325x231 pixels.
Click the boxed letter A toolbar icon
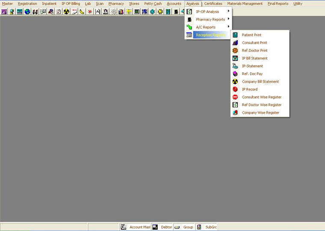coord(97,12)
